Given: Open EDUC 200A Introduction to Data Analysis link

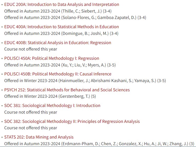Looking at the screenshot, I should click(62, 5).
